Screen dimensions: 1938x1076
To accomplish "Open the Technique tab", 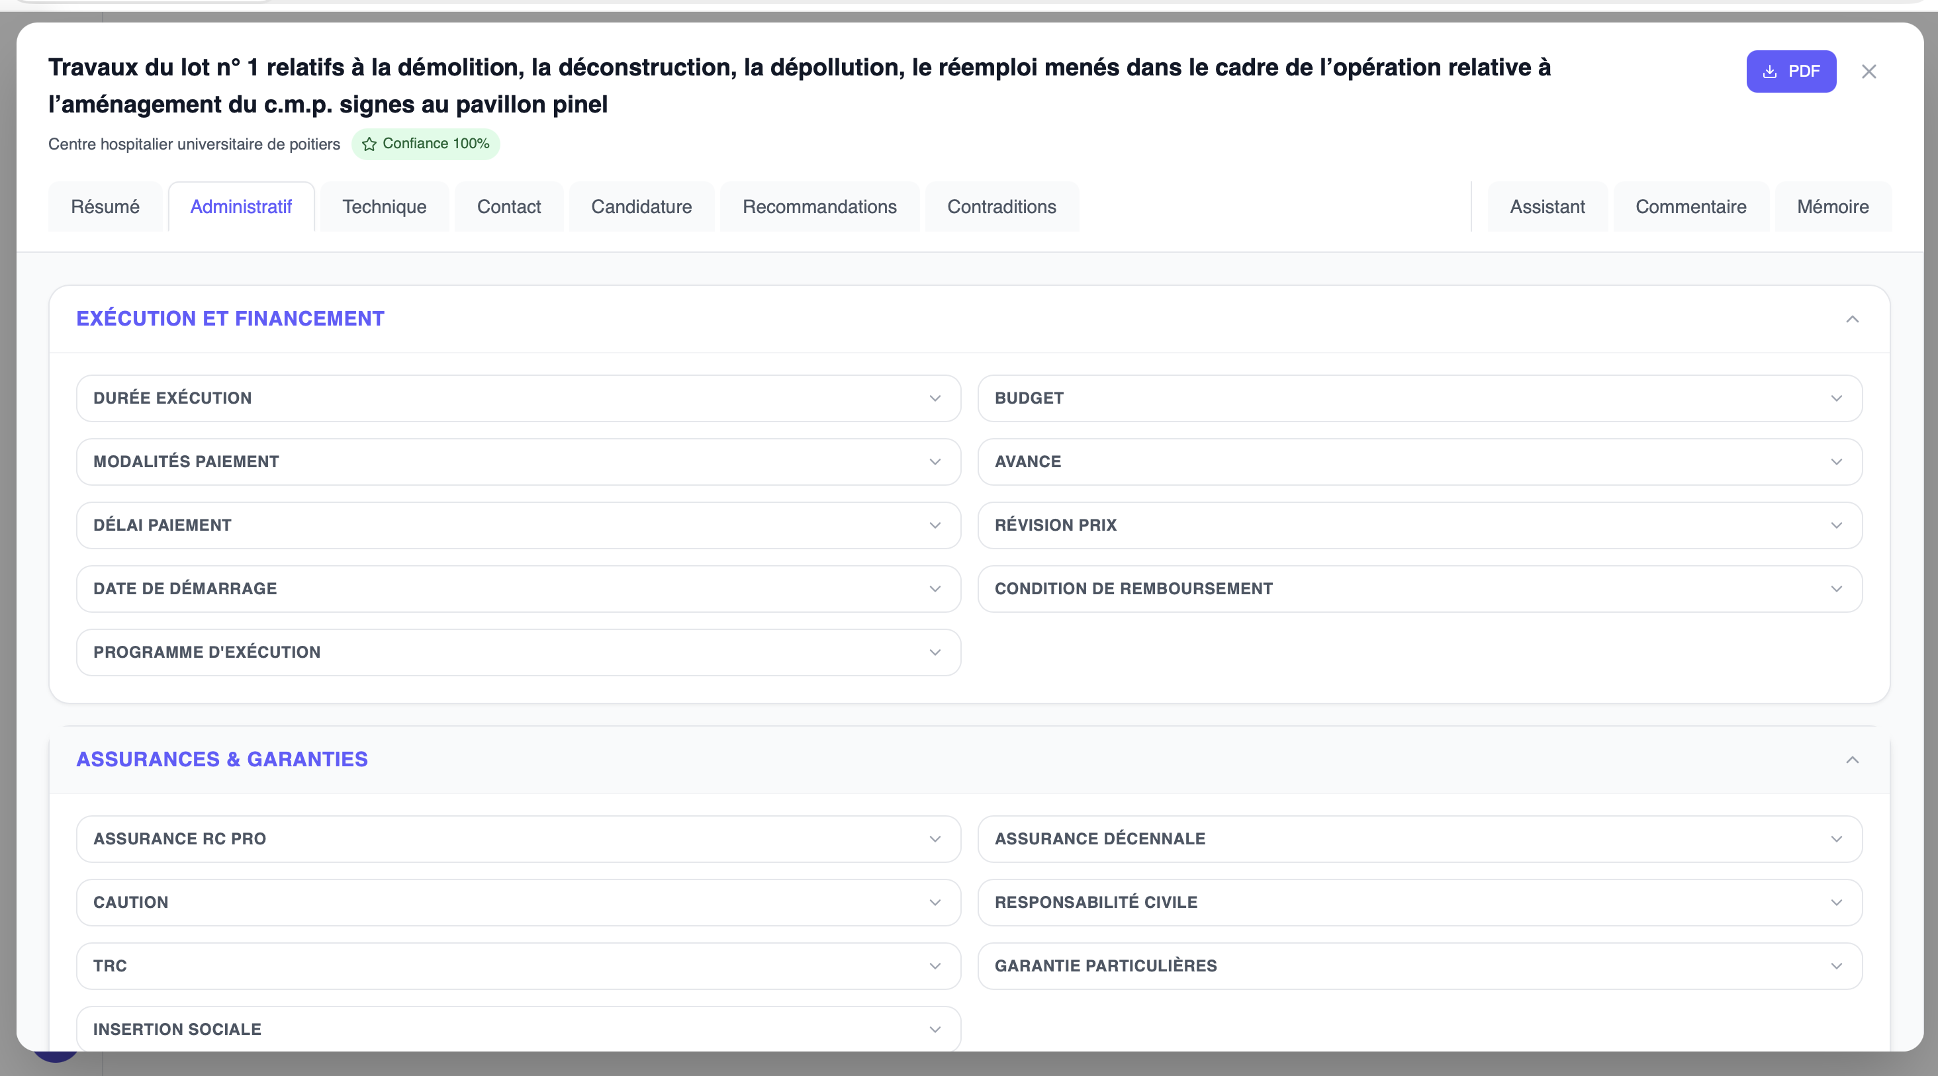I will pos(385,206).
